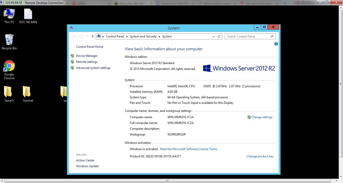Click the refresh icon in address bar
Image resolution: width=343 pixels, height=183 pixels.
tap(219, 36)
